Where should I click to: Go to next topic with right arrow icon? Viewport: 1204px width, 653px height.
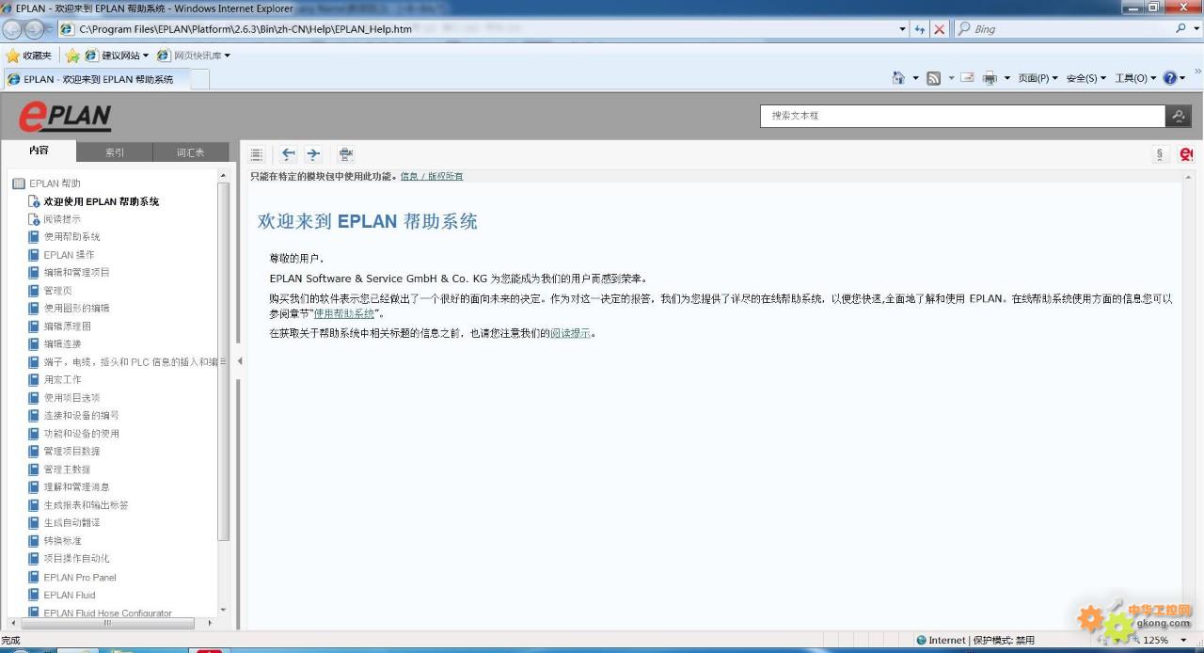(x=313, y=154)
